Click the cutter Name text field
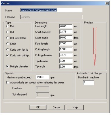This screenshot has height=115, width=111. tap(51, 10)
